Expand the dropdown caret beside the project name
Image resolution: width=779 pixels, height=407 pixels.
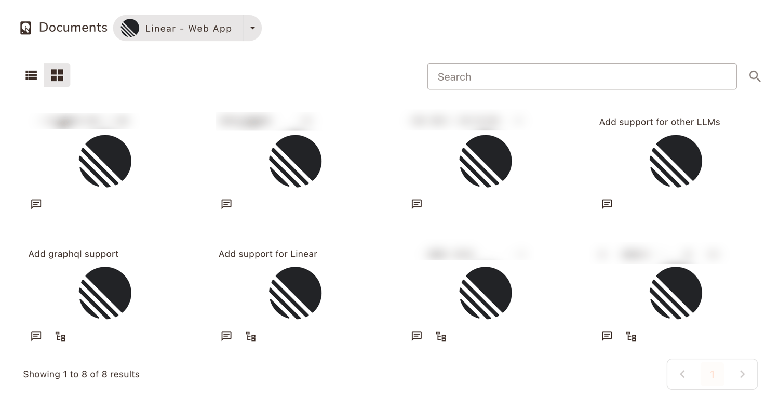pos(252,28)
